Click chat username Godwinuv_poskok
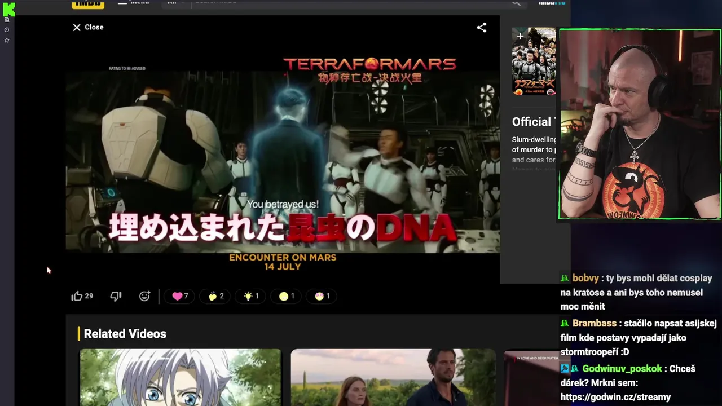This screenshot has width=722, height=406. (622, 369)
